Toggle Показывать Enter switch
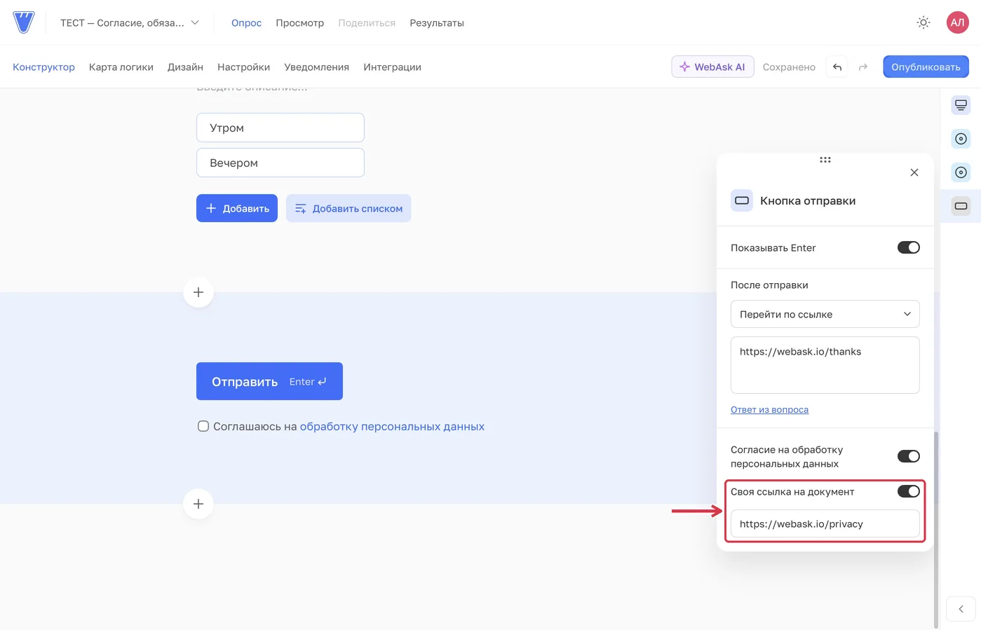This screenshot has width=981, height=630. pos(909,247)
